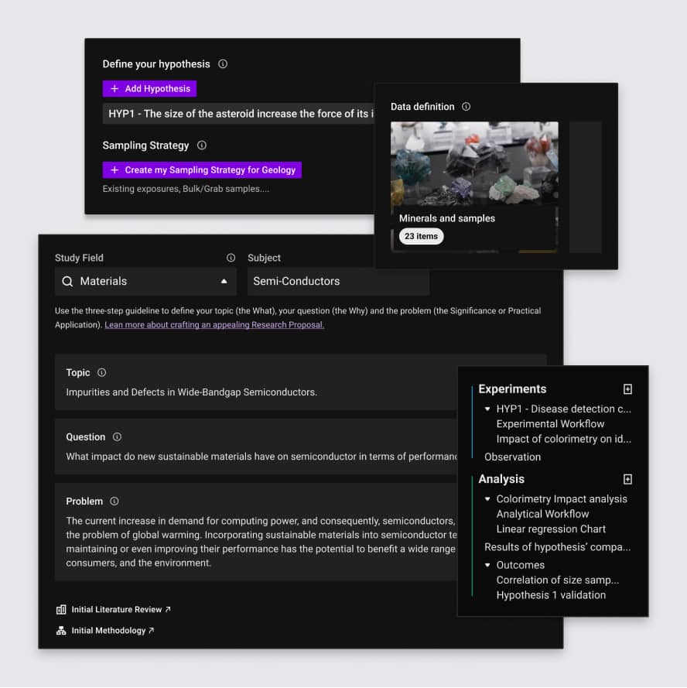Click info icon beside Data definition
The width and height of the screenshot is (687, 688).
pos(466,107)
